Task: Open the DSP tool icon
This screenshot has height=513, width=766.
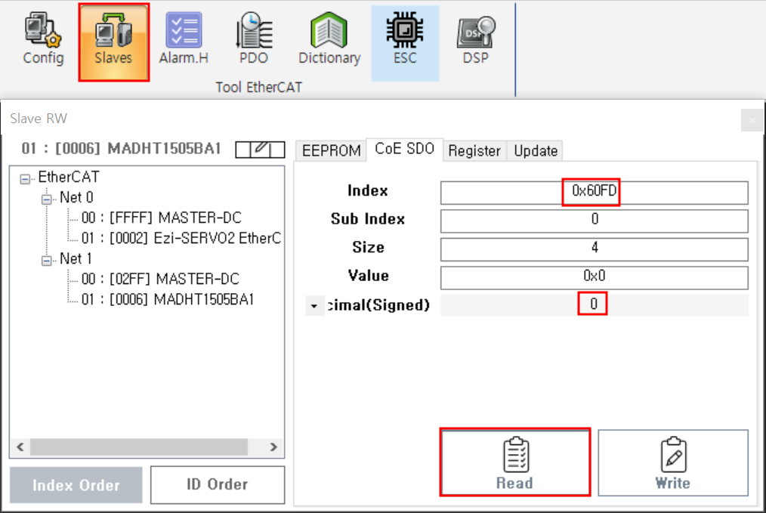Action: pos(475,42)
